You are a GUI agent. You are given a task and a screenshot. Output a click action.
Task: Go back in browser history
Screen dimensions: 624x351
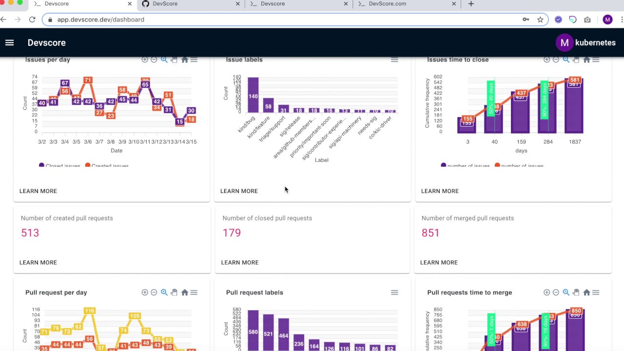[3, 19]
